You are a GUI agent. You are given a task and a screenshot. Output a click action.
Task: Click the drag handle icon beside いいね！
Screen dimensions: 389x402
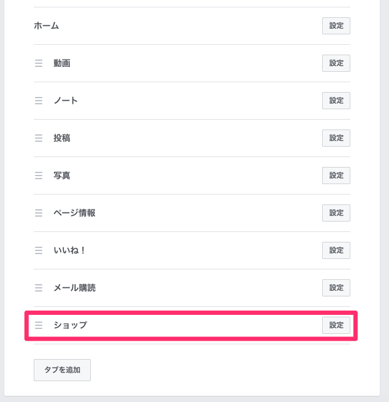39,250
